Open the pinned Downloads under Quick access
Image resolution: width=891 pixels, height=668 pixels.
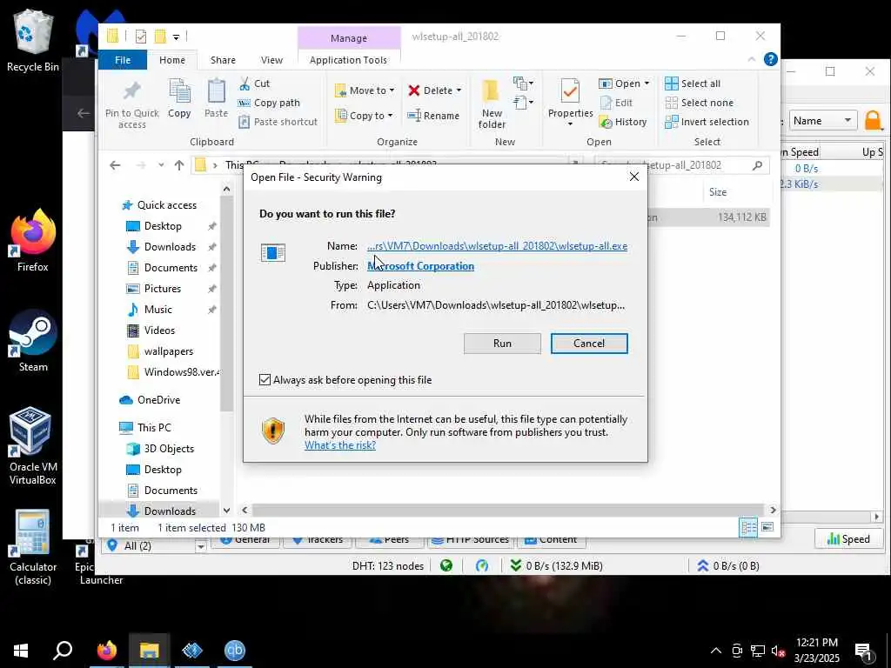[170, 246]
